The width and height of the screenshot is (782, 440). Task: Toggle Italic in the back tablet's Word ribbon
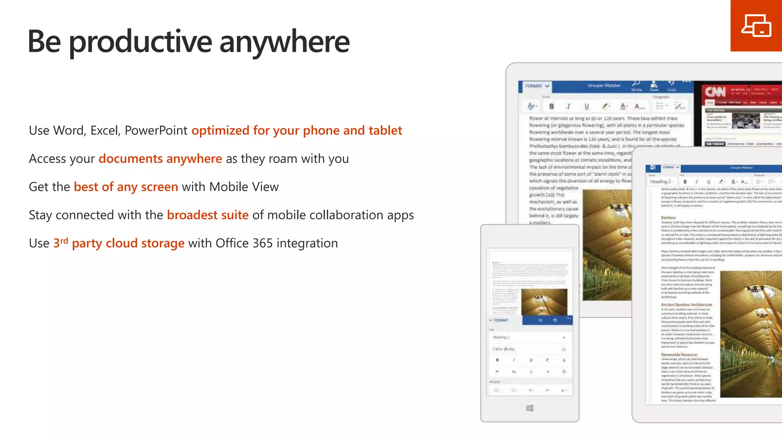coord(568,106)
